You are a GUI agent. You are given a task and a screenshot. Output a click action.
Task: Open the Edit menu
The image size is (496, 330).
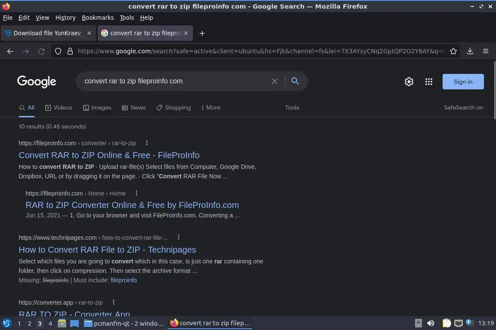24,18
